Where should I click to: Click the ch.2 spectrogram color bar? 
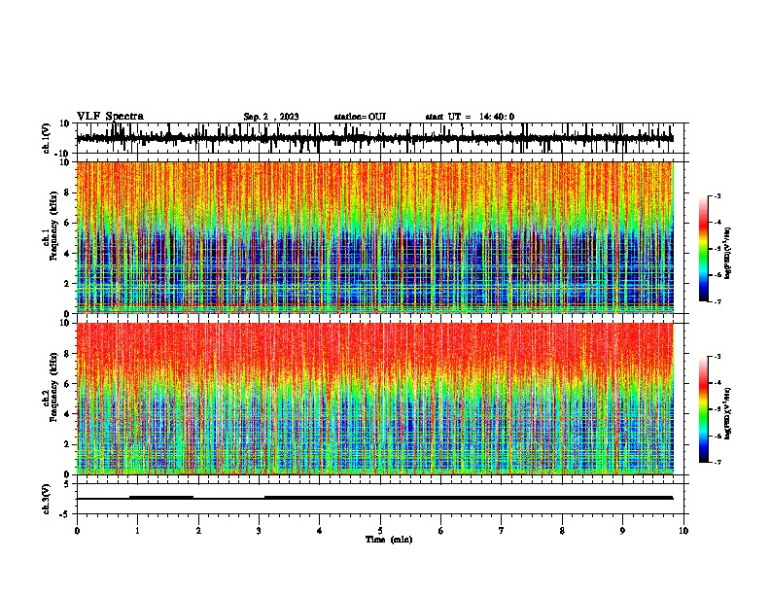tap(703, 409)
